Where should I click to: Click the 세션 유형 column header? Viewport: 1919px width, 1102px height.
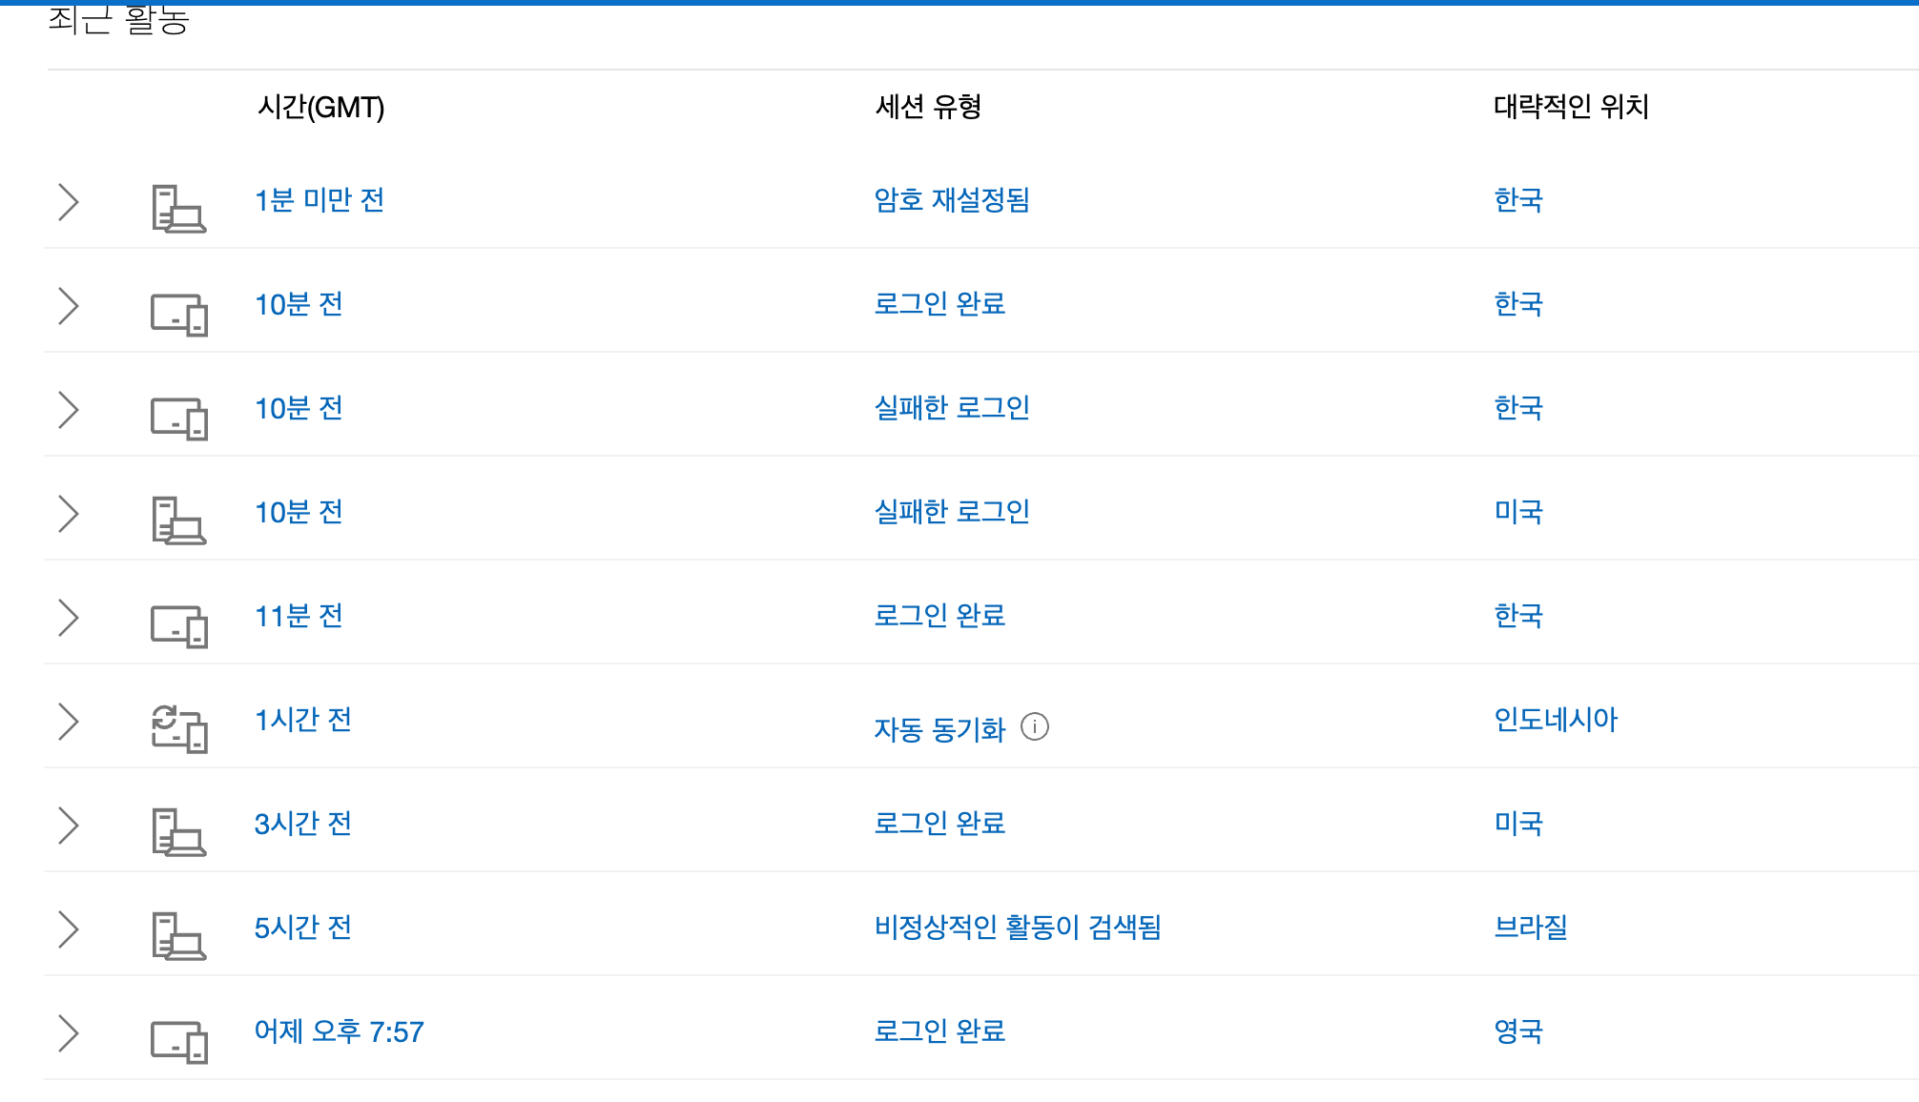929,108
